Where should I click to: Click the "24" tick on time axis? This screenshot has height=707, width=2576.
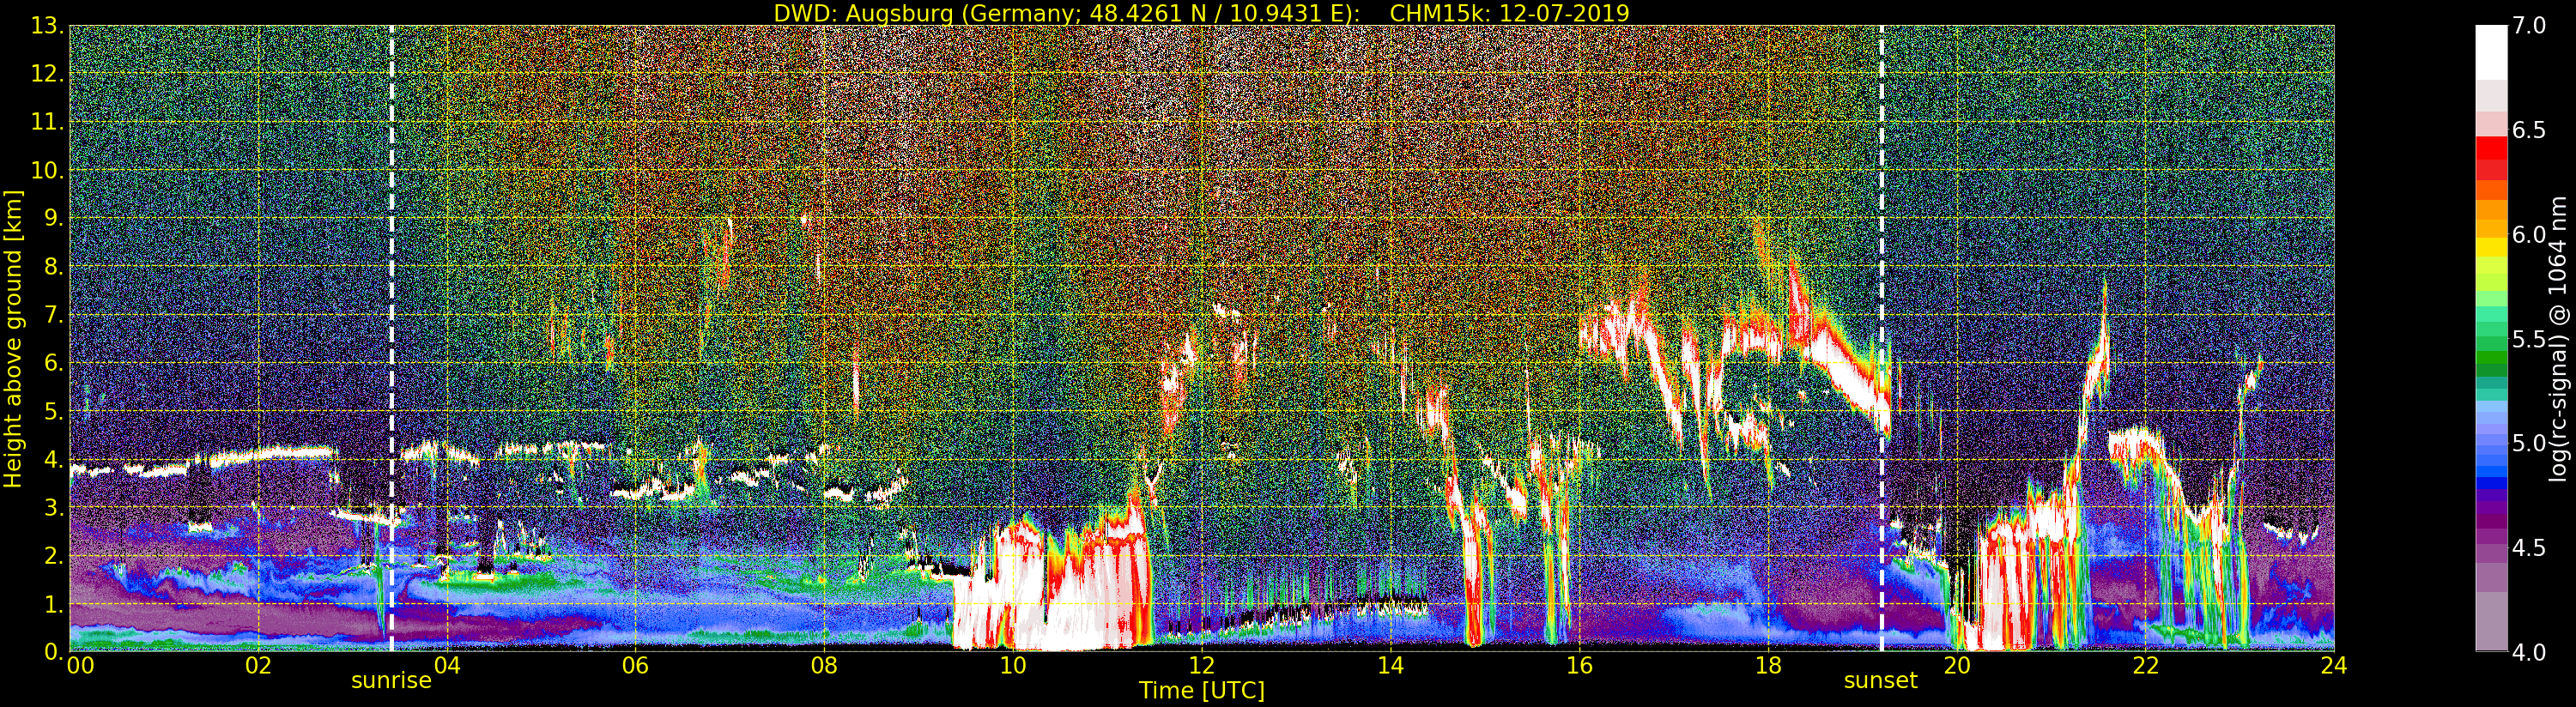point(2334,666)
